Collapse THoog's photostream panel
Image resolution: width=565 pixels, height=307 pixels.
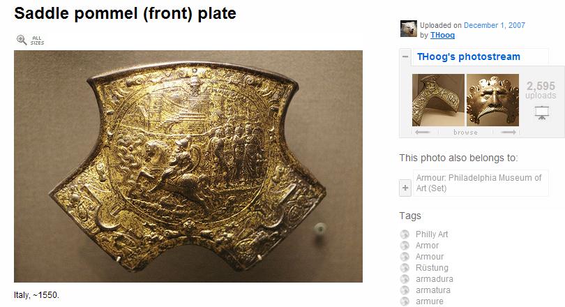405,57
